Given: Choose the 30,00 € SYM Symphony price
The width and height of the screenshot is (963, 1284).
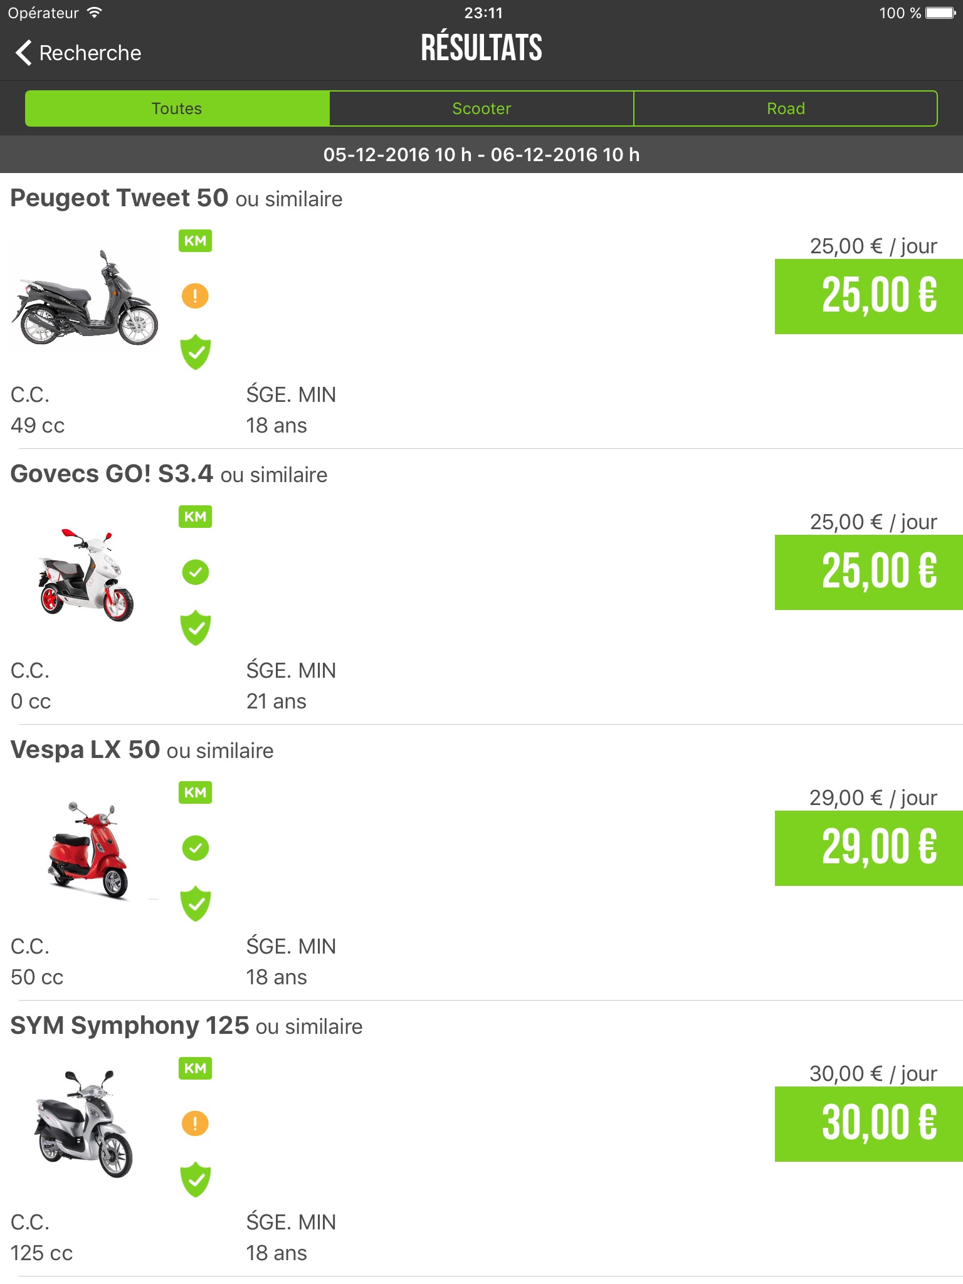Looking at the screenshot, I should tap(868, 1123).
